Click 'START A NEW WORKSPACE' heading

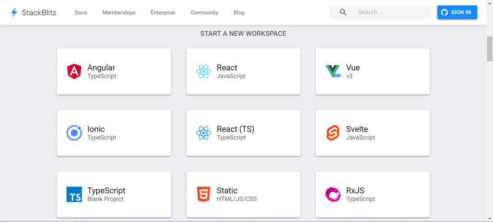tap(243, 34)
